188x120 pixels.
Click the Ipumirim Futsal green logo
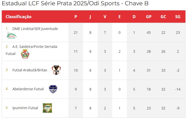[48, 108]
